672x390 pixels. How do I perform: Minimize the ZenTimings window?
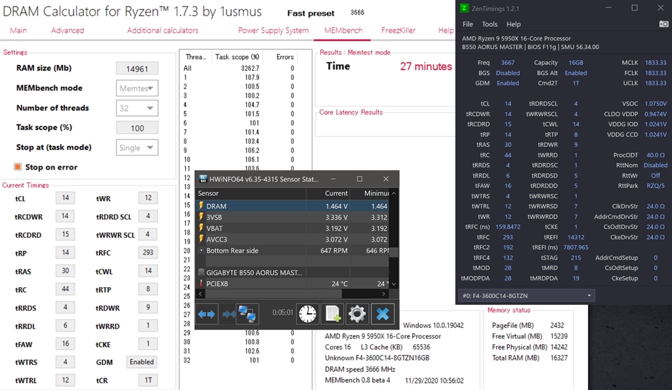coord(608,8)
